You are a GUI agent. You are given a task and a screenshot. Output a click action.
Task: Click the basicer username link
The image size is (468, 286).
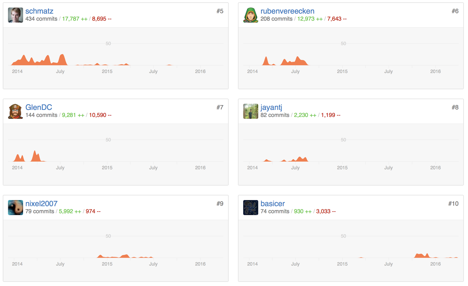point(272,204)
